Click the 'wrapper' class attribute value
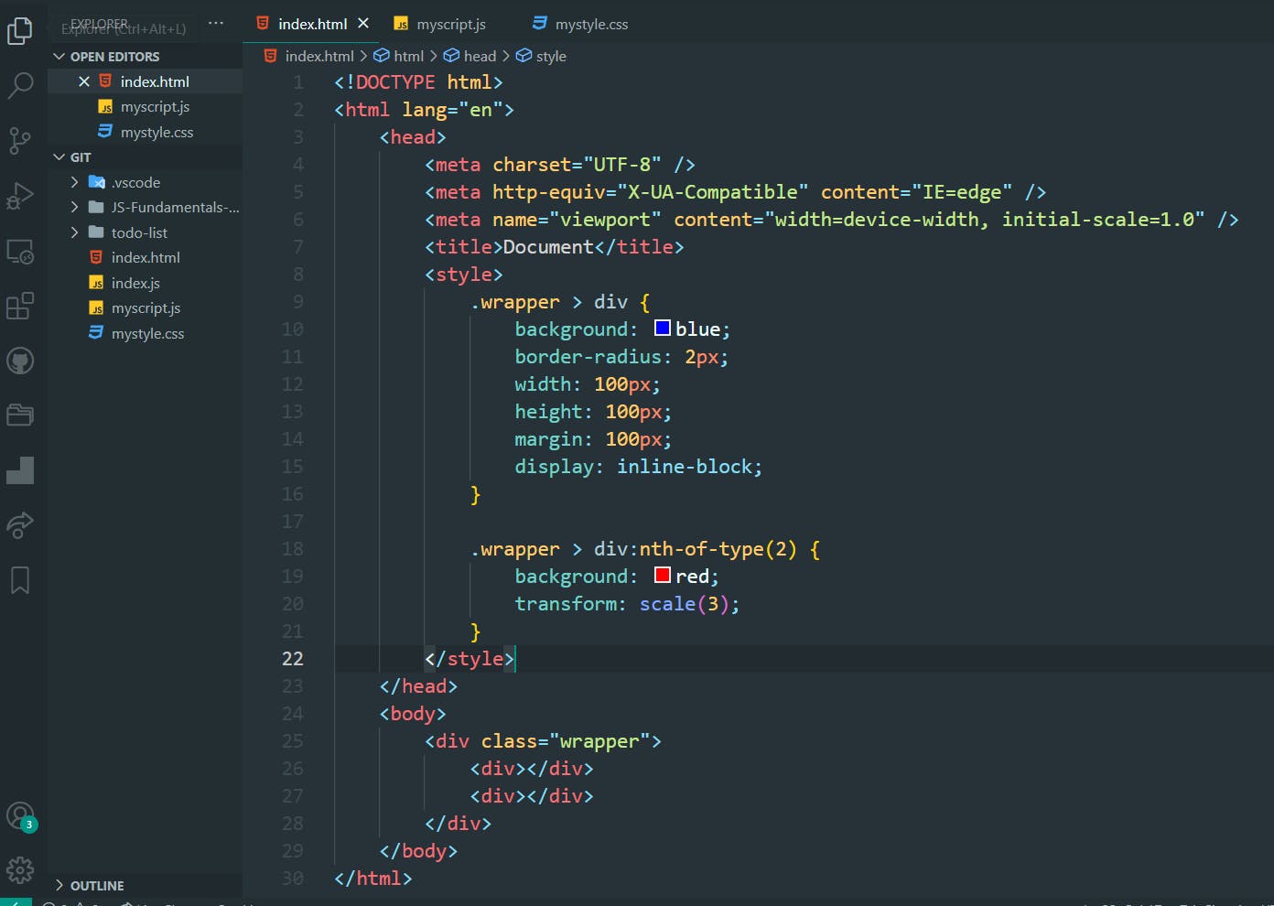Image resolution: width=1274 pixels, height=906 pixels. pyautogui.click(x=599, y=741)
